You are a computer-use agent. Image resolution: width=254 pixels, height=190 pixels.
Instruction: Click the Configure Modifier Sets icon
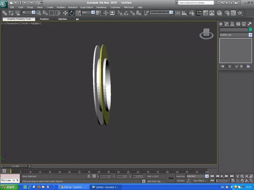248,66
